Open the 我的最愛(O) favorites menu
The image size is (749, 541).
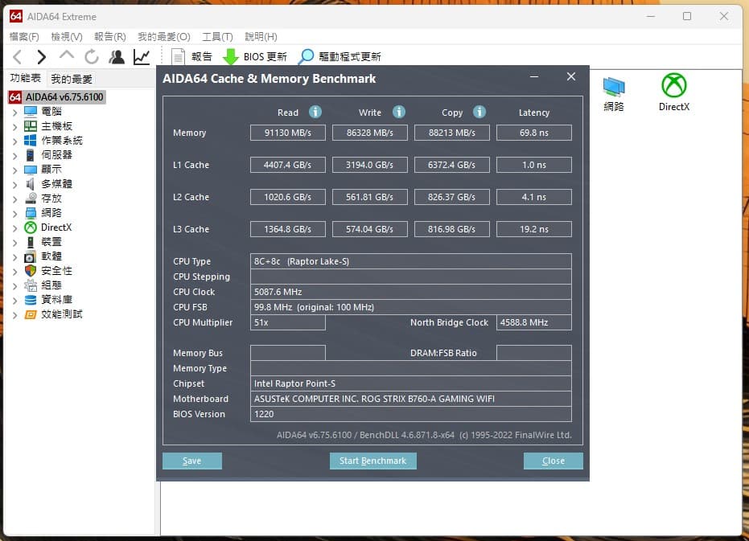point(164,37)
